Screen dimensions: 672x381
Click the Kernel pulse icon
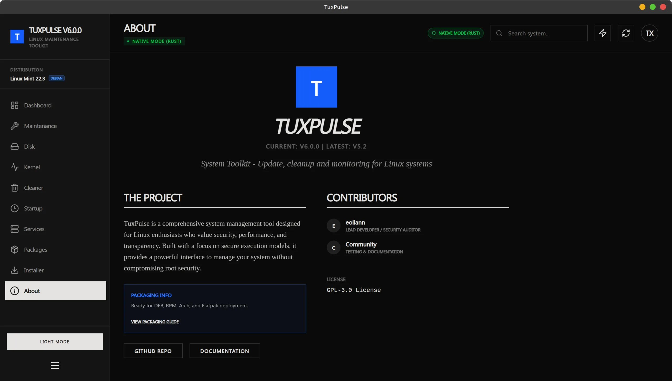14,167
